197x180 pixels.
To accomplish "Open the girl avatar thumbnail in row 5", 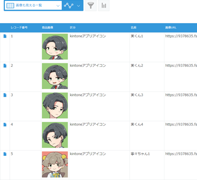I will (x=55, y=164).
